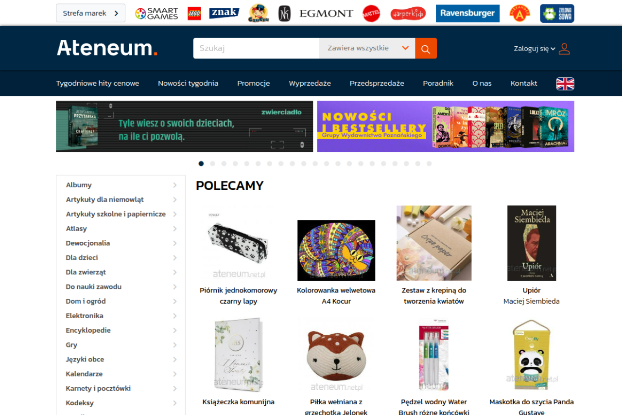Click the Ateneum site logo
Image resolution: width=622 pixels, height=415 pixels.
107,48
